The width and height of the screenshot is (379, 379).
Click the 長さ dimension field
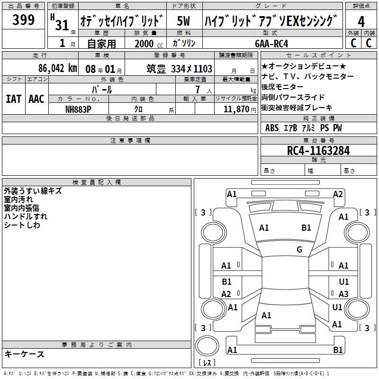[283, 171]
